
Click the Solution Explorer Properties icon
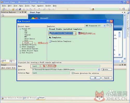(x=3, y=15)
